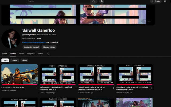Select the Popular sort filter chip
The width and height of the screenshot is (171, 107).
tap(15, 60)
